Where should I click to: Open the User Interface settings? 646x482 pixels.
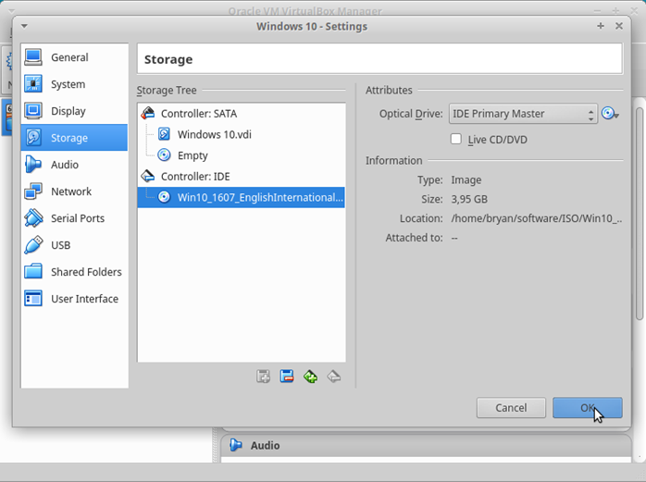74,298
